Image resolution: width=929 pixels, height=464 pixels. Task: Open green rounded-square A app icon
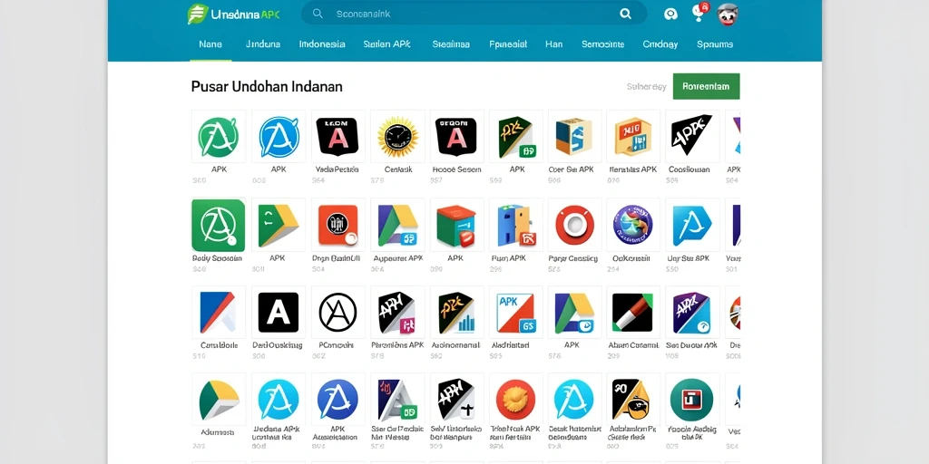219,226
